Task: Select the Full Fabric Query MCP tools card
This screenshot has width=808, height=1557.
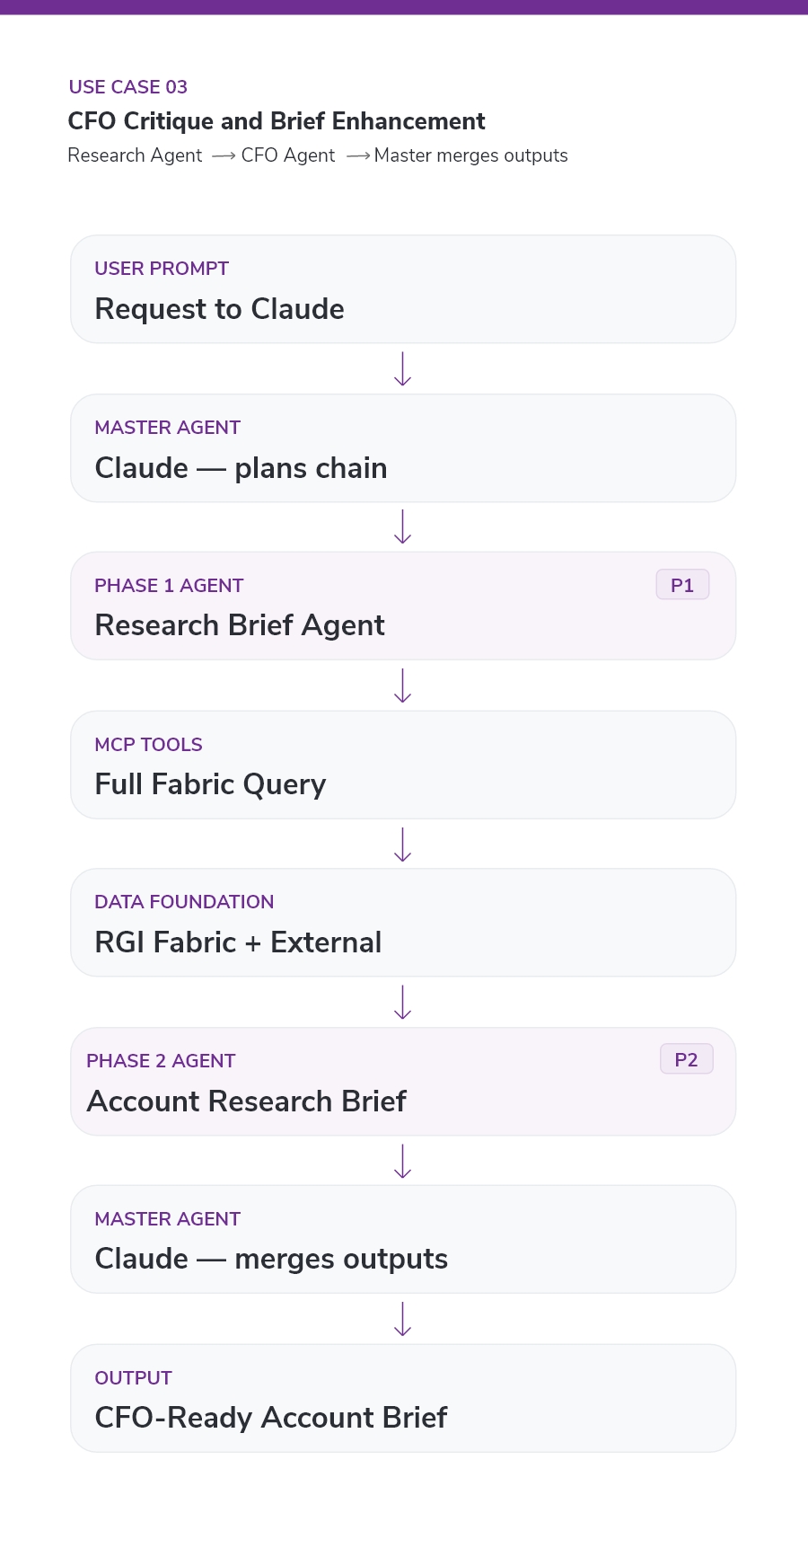Action: coord(403,765)
